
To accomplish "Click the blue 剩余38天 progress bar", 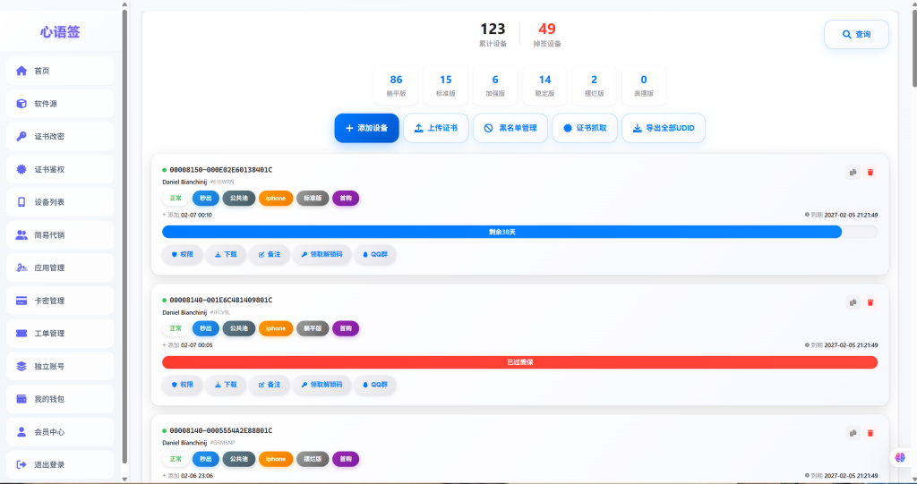I will tap(501, 232).
